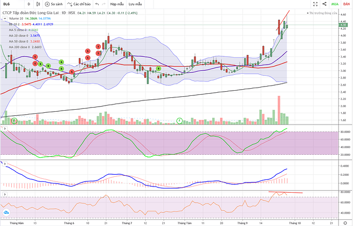Click the Tháng 10 date label
The width and height of the screenshot is (353, 226).
point(295,223)
